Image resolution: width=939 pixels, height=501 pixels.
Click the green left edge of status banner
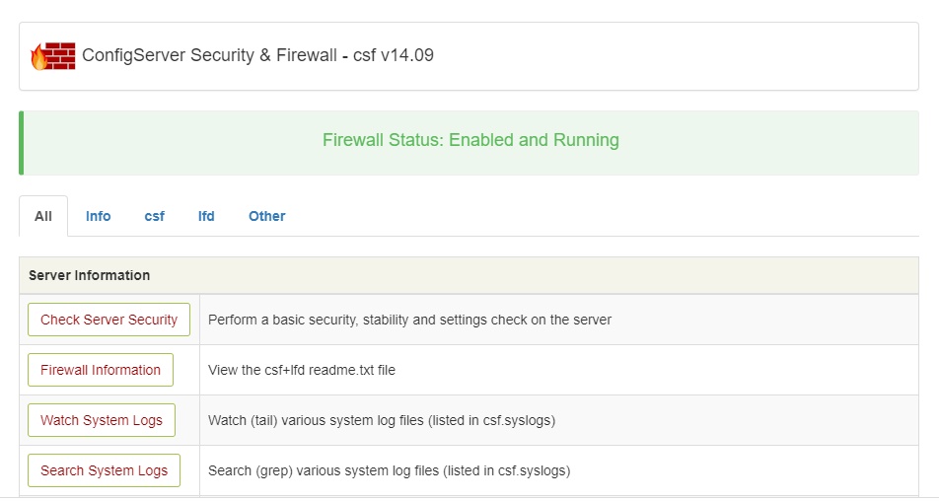click(22, 143)
